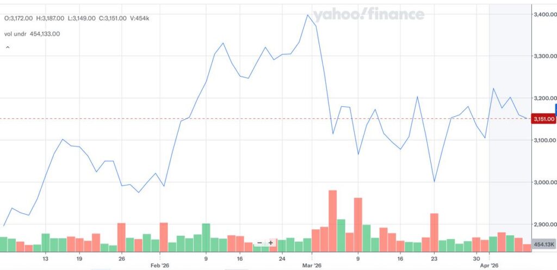557x270 pixels.
Task: Click the blue marker on the right edge
Action: point(555,108)
